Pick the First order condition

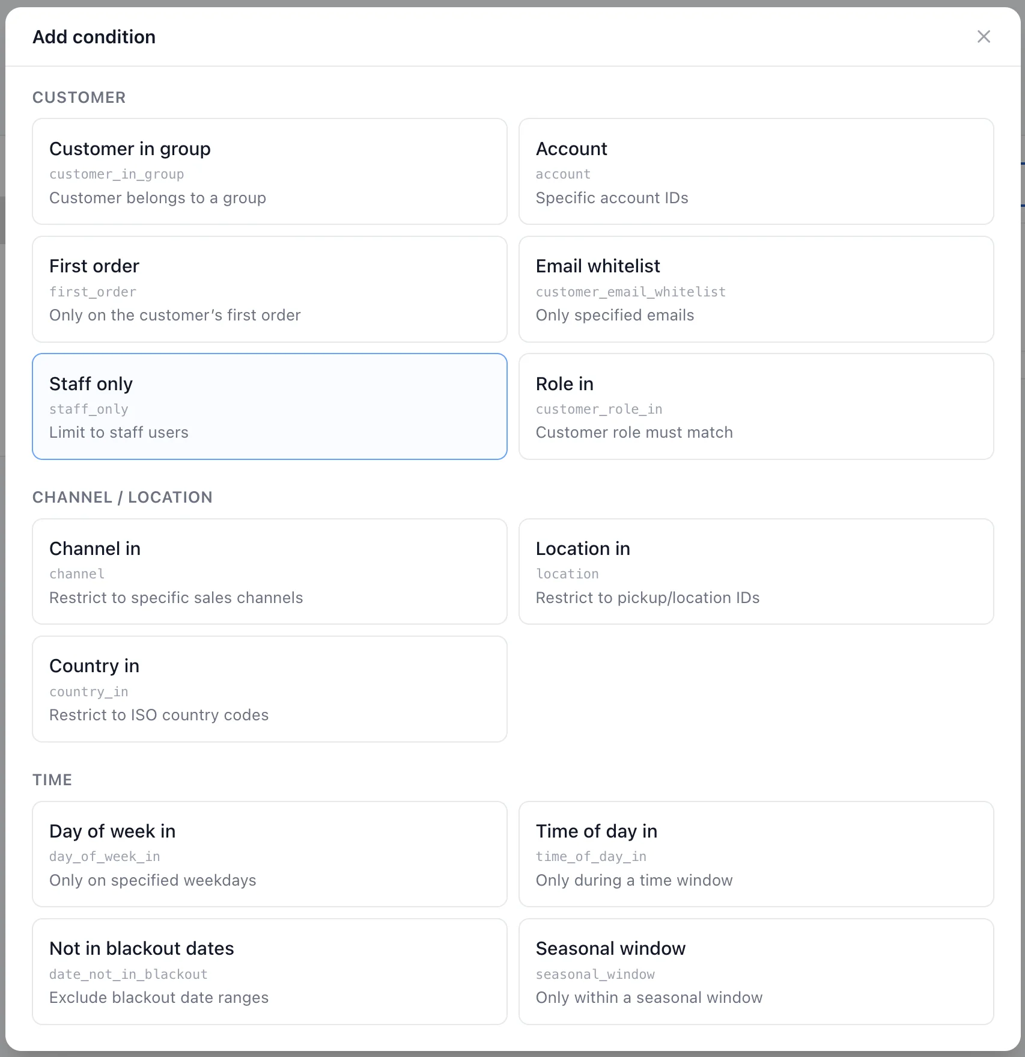pos(269,289)
